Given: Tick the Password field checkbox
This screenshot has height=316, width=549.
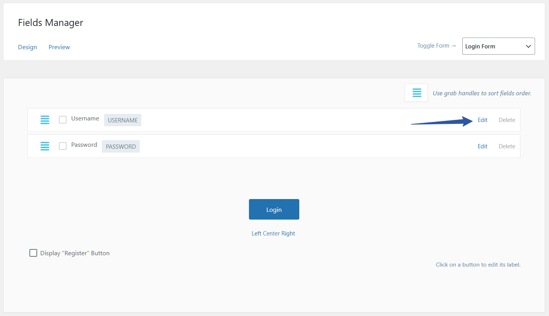Looking at the screenshot, I should pyautogui.click(x=63, y=146).
